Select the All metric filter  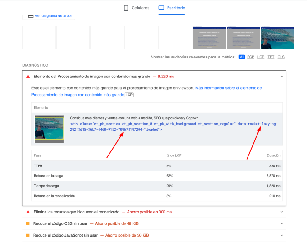tap(242, 57)
